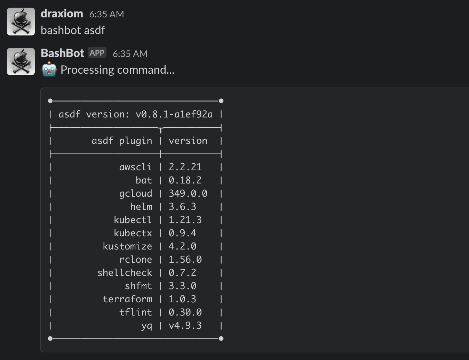This screenshot has width=469, height=360.
Task: Click BashBot's 6:35 AM timestamp
Action: tap(130, 54)
